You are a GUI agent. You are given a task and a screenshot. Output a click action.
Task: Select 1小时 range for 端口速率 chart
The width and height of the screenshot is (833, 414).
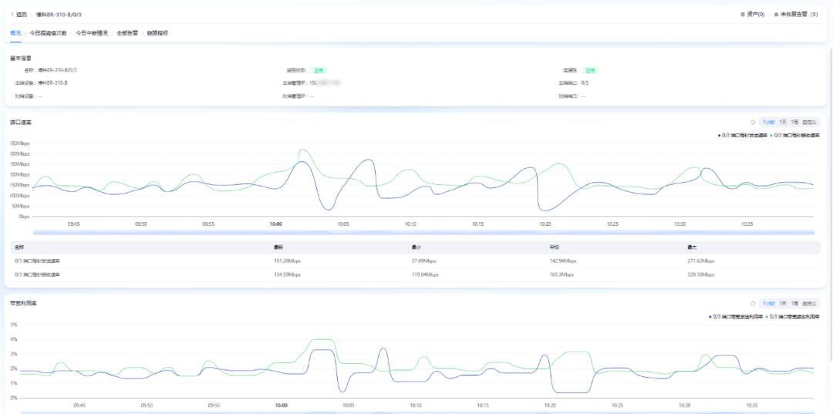click(769, 122)
